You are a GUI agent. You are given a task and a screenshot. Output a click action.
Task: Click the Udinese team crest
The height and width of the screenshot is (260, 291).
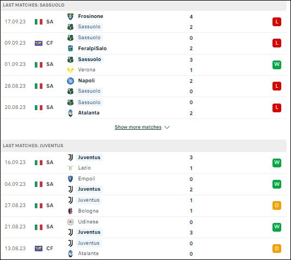pos(70,222)
